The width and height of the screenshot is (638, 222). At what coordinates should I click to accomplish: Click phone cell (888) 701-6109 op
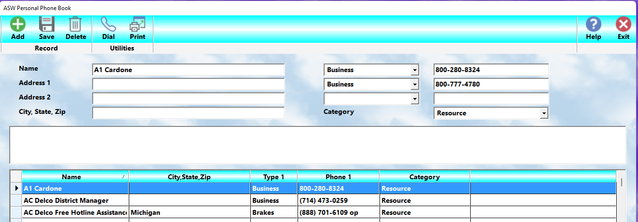(339, 212)
